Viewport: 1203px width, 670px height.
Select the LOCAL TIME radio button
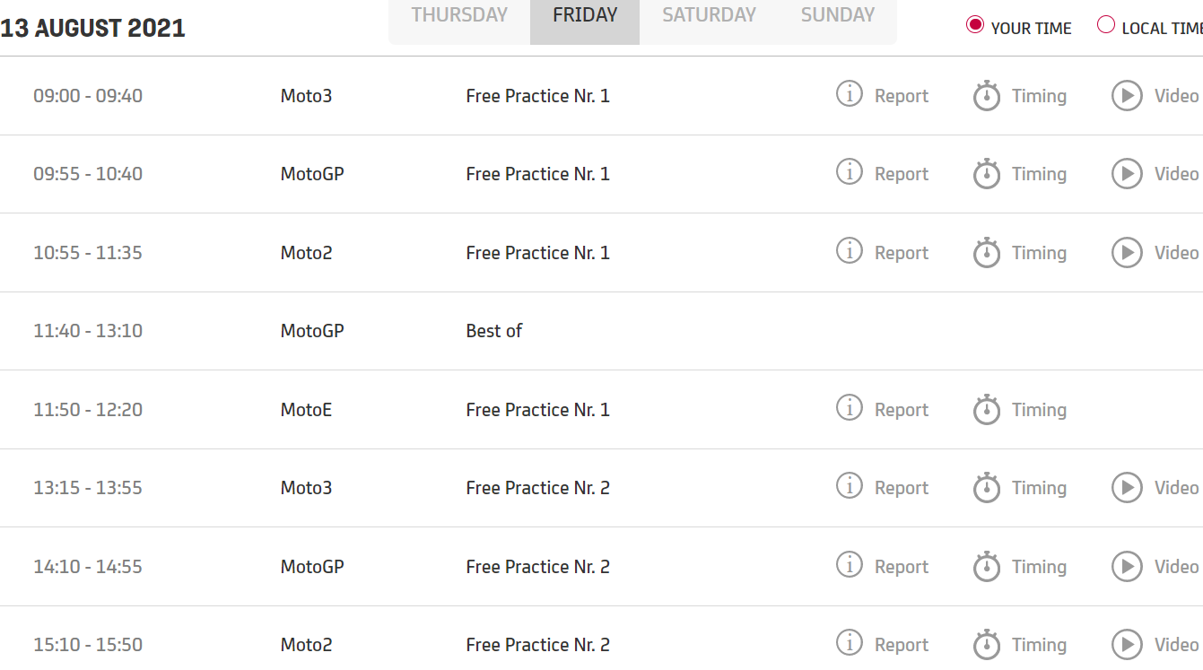1106,26
